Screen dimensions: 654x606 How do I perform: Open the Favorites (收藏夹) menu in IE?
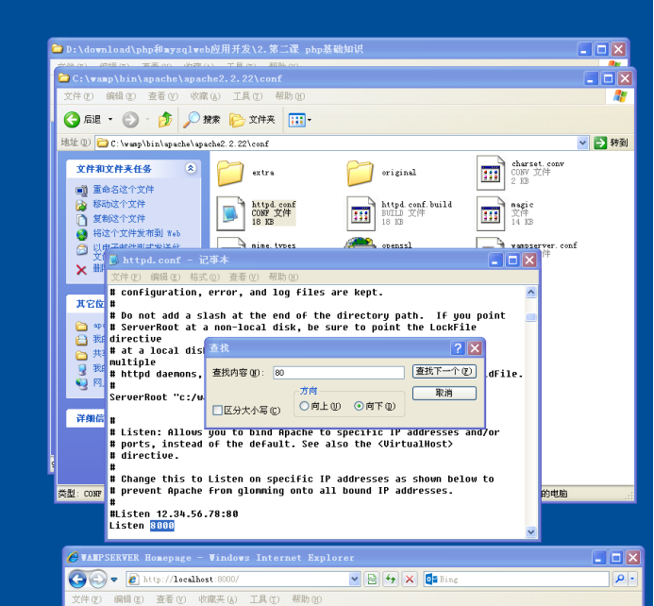pyautogui.click(x=217, y=599)
